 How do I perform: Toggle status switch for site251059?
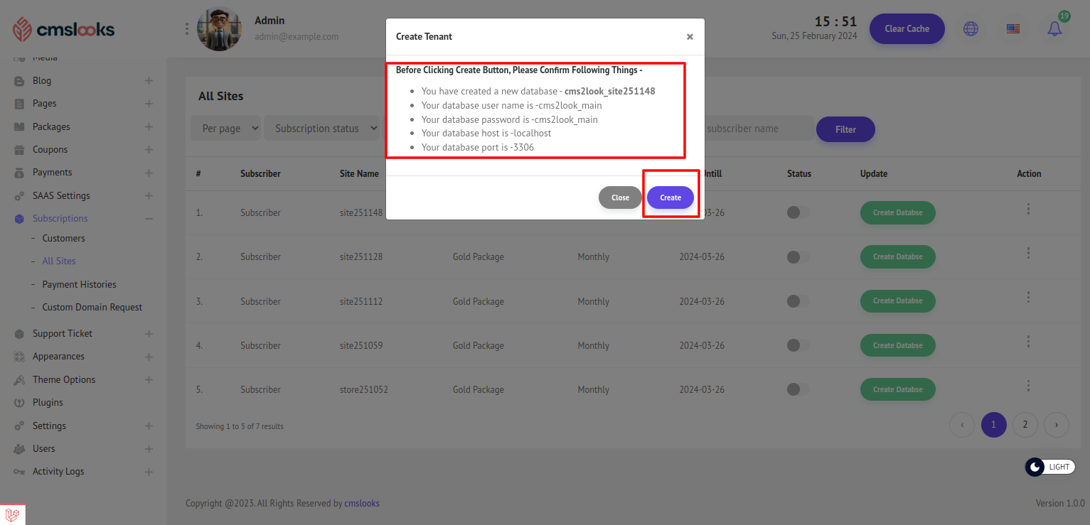[797, 345]
